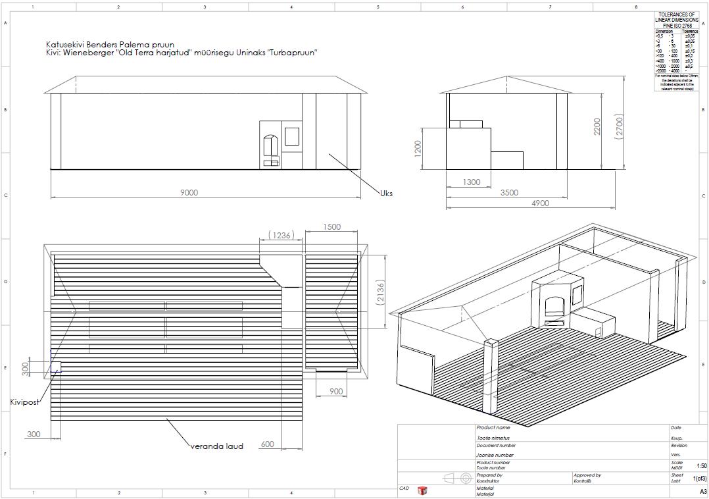Click the 'Approved by' title block field
Viewport: 709px width, 499px height.
(587, 475)
